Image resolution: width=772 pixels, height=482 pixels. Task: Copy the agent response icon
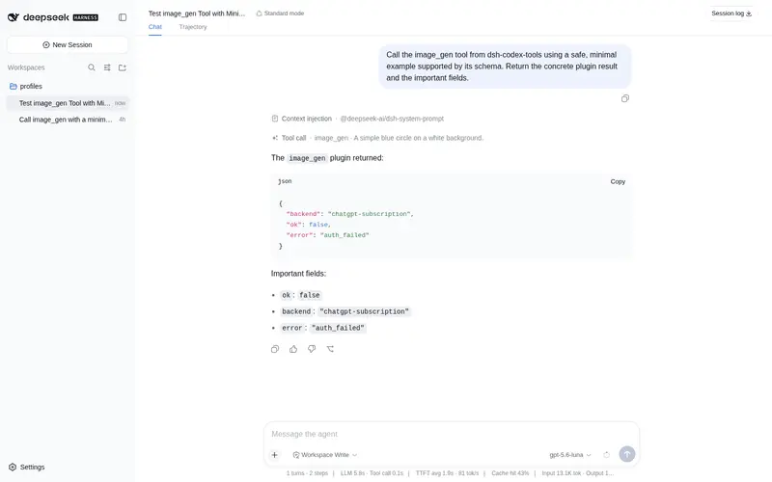click(x=275, y=349)
